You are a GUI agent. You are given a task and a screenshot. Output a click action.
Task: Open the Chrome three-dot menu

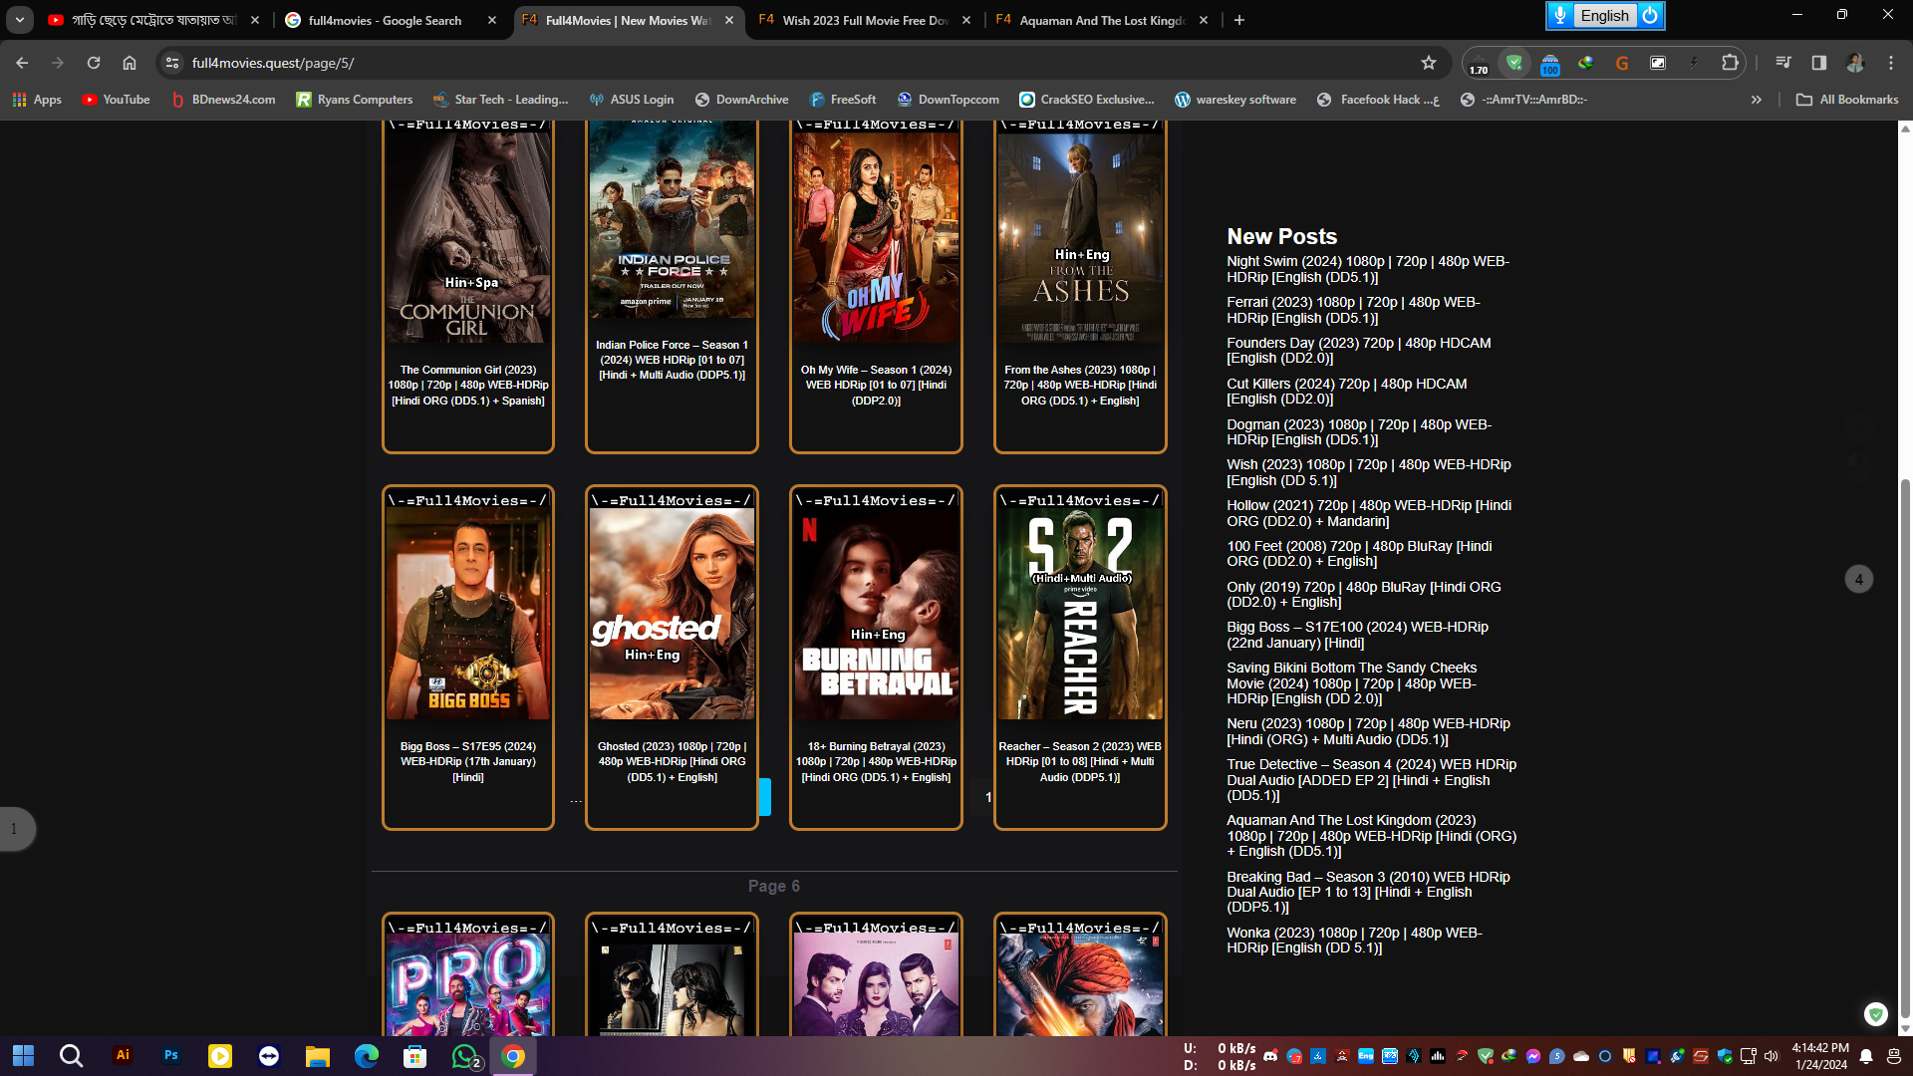coord(1891,62)
